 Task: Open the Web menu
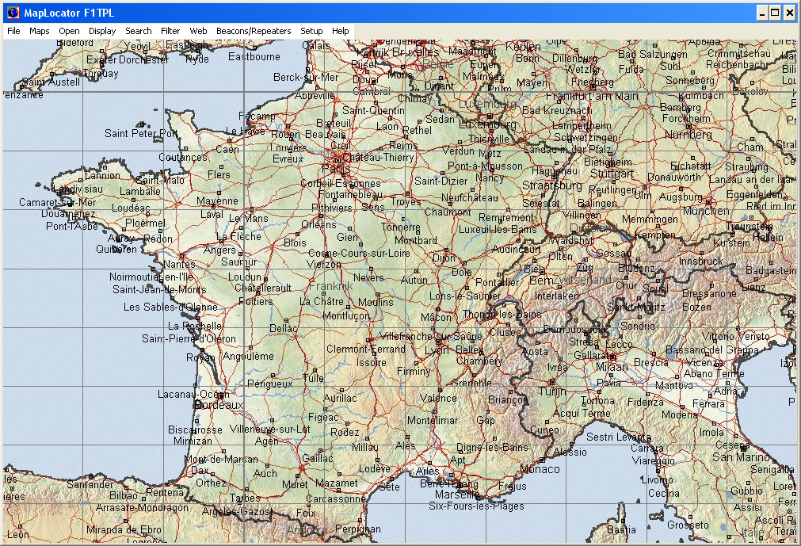tap(198, 31)
